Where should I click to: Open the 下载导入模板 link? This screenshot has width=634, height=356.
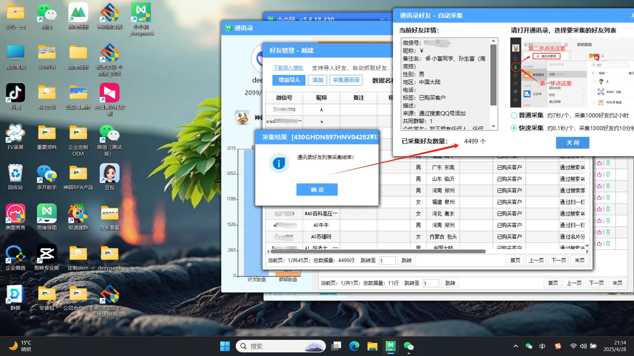click(288, 68)
